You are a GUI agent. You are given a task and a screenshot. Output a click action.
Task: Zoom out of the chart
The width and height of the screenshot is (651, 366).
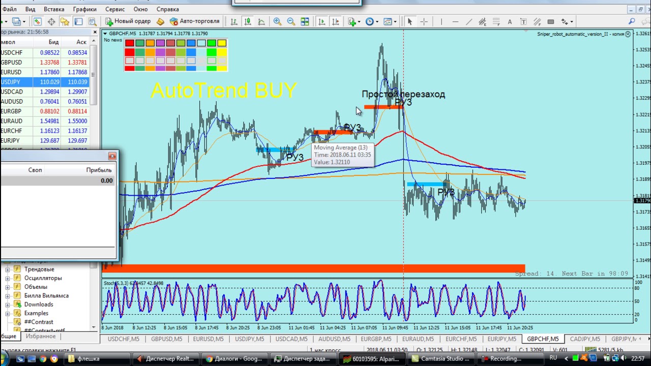coord(291,21)
